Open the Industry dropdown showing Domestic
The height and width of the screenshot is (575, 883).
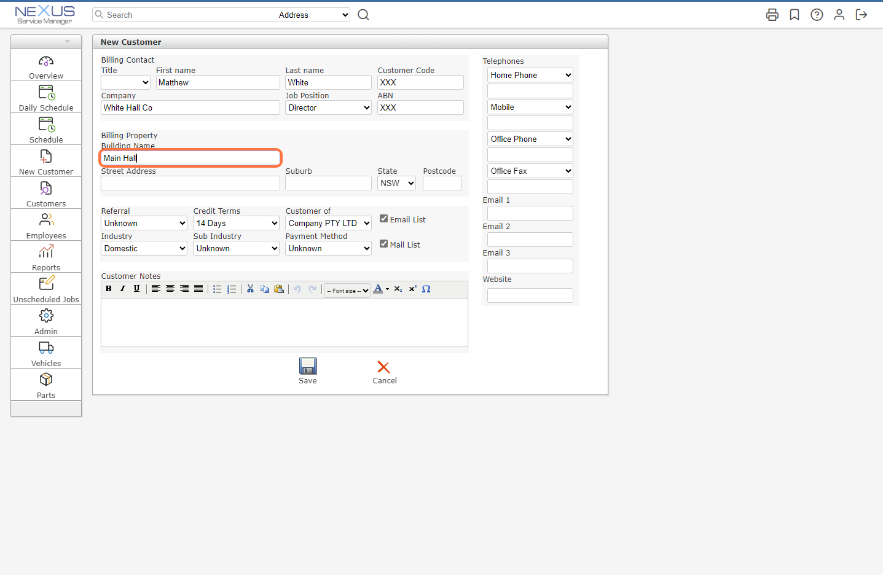[x=144, y=248]
